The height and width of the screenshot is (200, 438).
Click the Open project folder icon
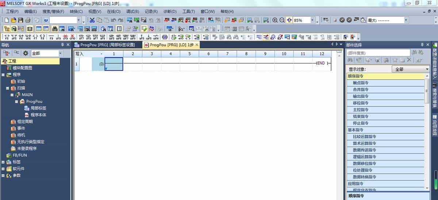pyautogui.click(x=14, y=20)
